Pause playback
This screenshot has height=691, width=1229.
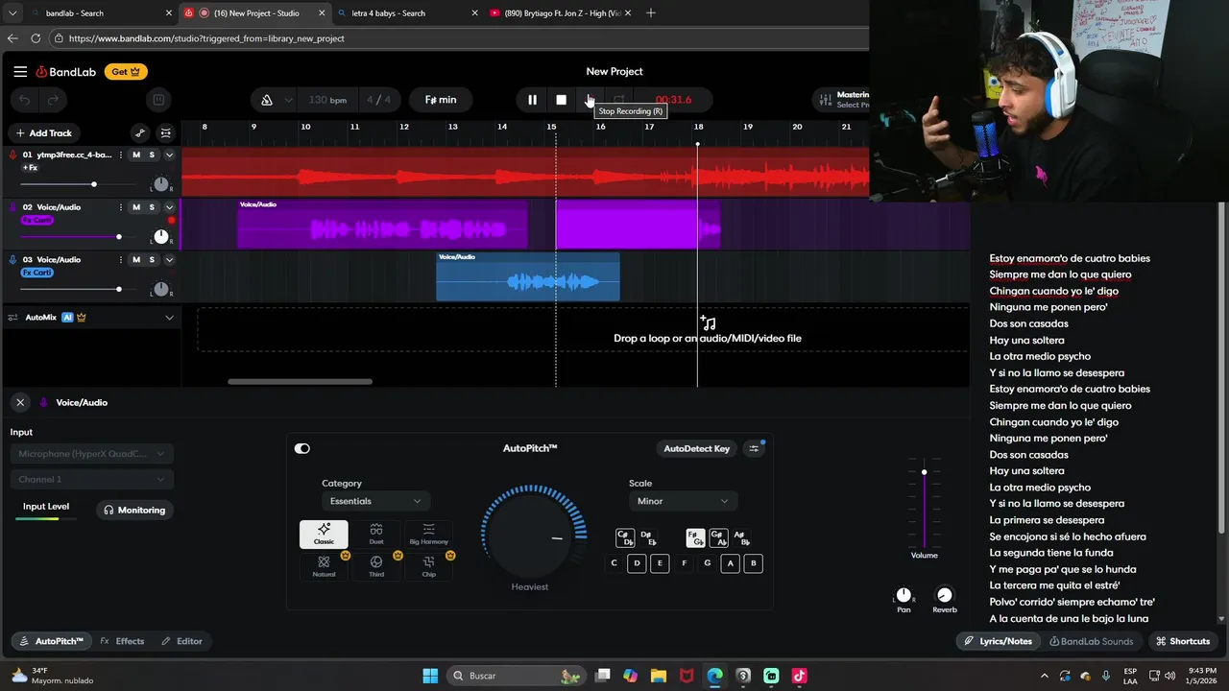[532, 100]
